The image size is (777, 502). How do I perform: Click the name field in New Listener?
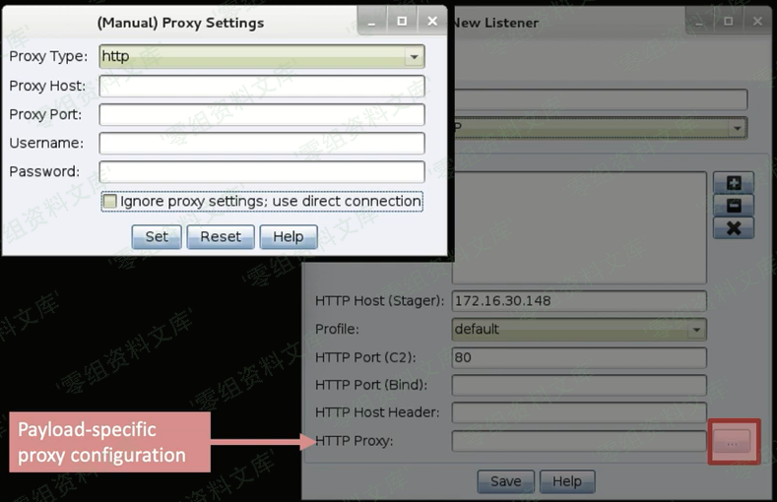point(600,99)
